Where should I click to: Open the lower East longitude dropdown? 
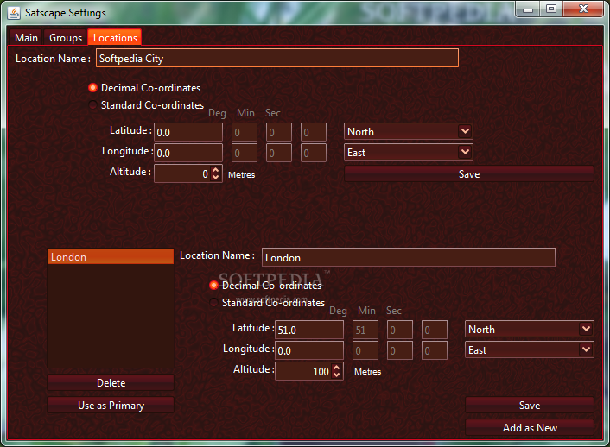point(530,350)
